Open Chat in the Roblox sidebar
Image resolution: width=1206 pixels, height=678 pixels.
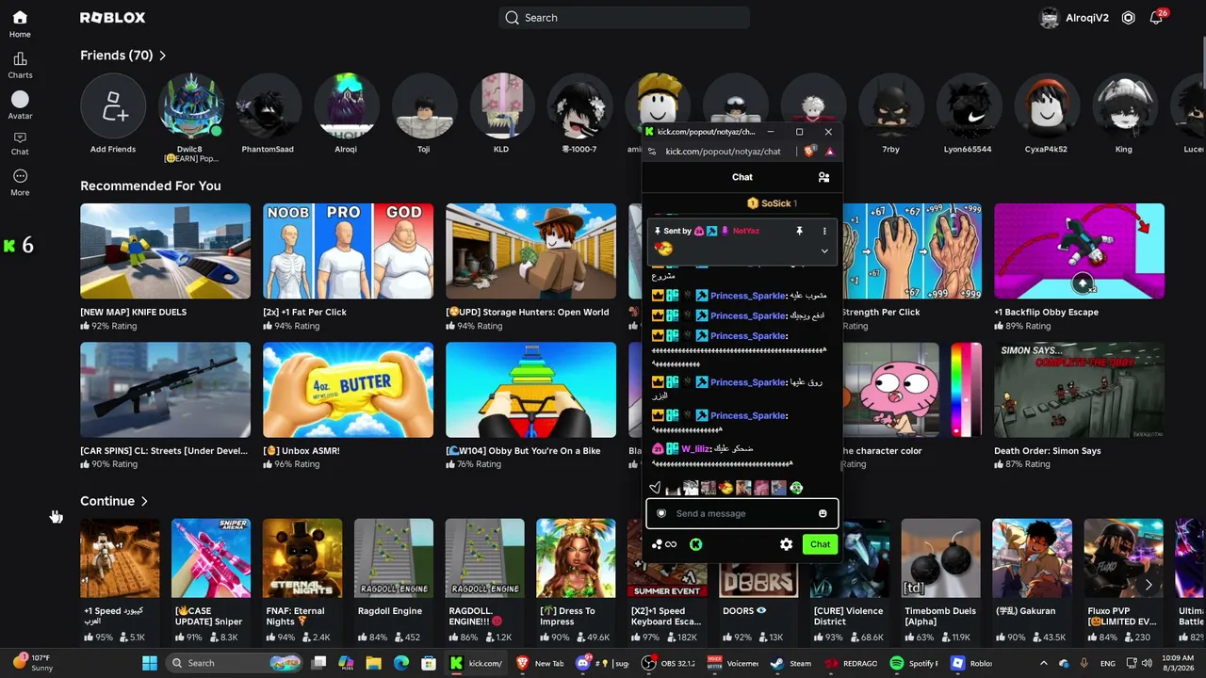20,143
